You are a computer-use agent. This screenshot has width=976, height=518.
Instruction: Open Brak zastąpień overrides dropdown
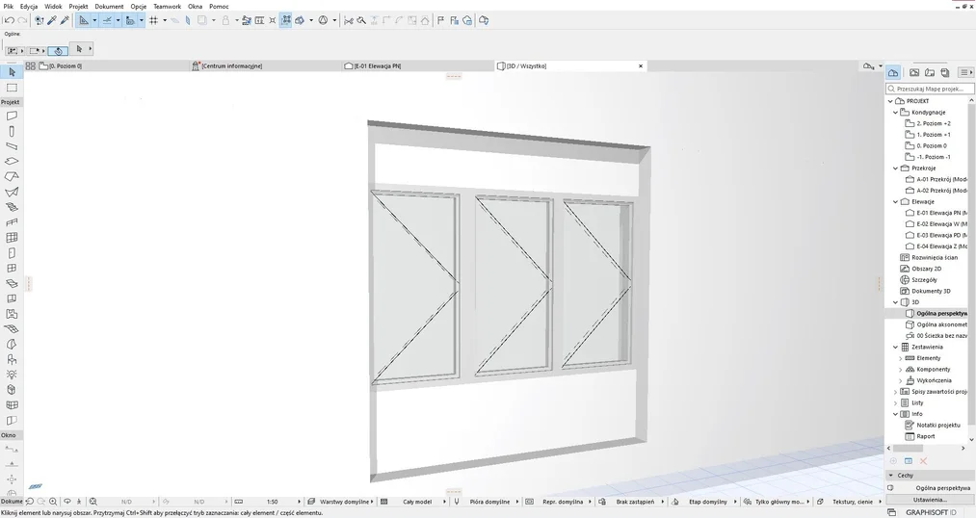[632, 502]
